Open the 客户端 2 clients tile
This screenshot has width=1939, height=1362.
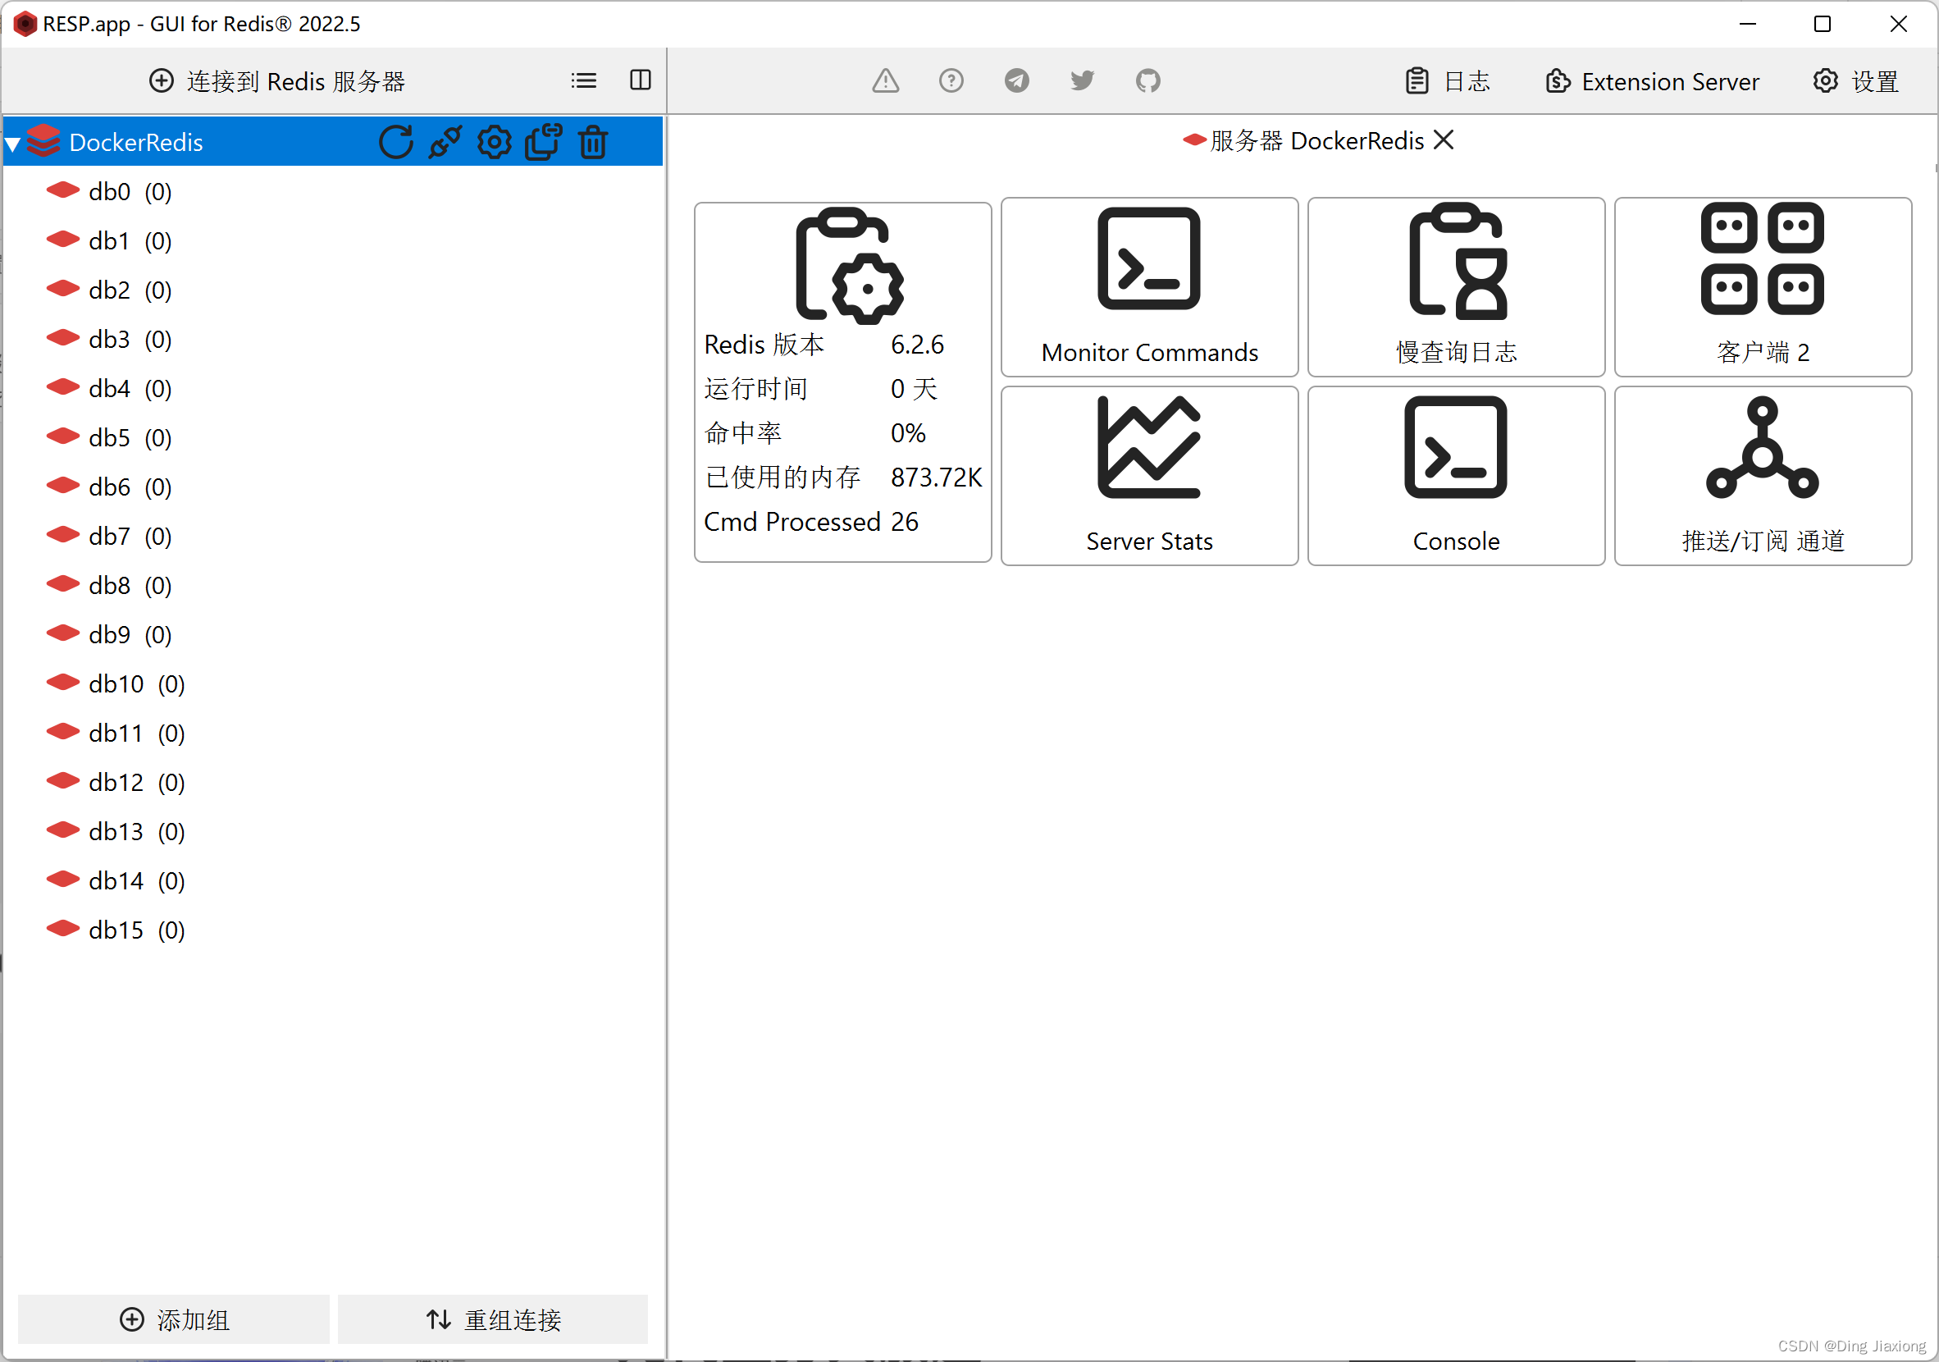(1763, 287)
